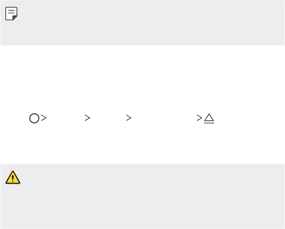The height and width of the screenshot is (229, 285).
Task: Click the chevron just before the eject icon
Action: 199,118
